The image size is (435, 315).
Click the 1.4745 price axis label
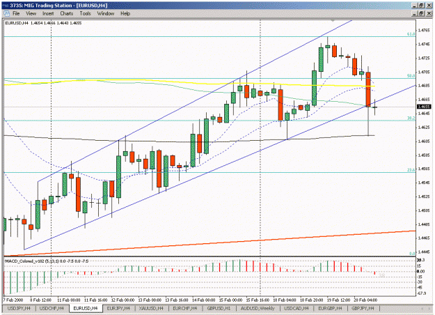click(x=425, y=44)
